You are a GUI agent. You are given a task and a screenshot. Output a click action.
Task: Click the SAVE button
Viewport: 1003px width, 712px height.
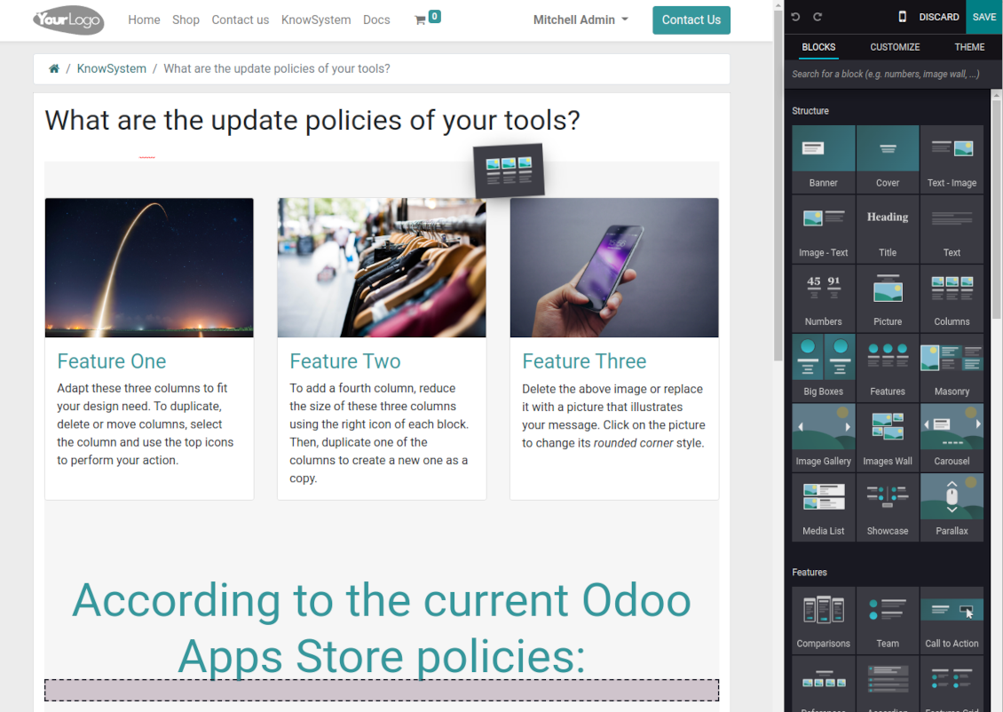coord(983,17)
